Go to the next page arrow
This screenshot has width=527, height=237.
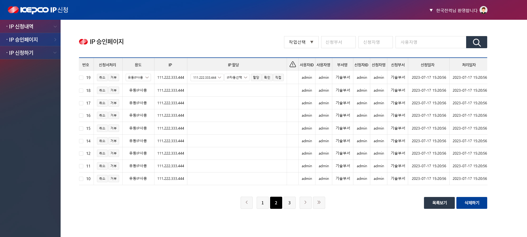[306, 203]
